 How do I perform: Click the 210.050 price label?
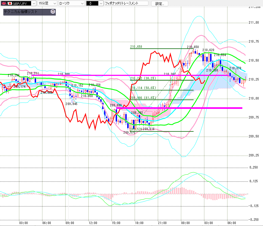coord(87,96)
